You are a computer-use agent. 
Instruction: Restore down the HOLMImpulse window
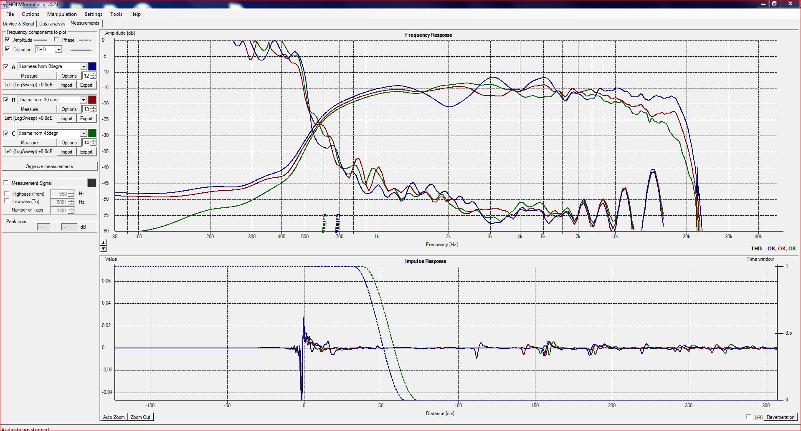774,4
